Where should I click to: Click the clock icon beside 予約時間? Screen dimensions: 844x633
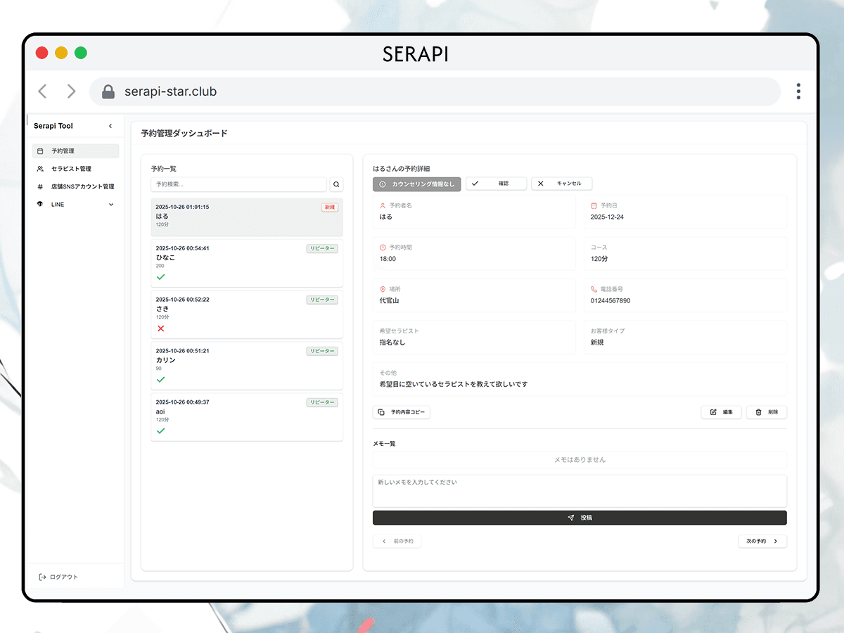[x=383, y=248]
